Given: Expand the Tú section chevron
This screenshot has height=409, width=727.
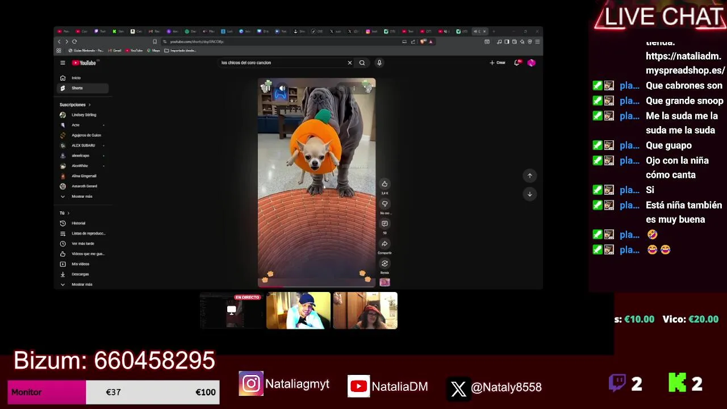Looking at the screenshot, I should pyautogui.click(x=68, y=213).
